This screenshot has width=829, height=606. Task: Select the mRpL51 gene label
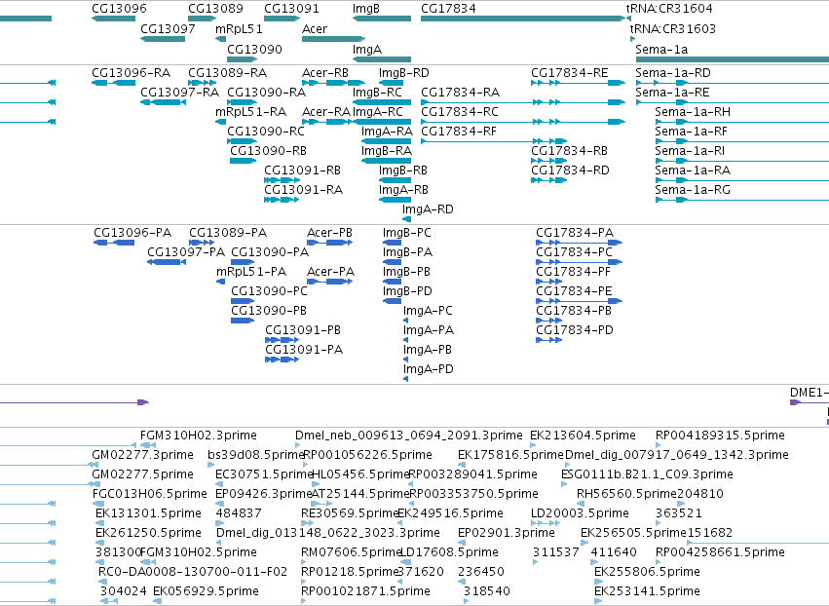click(x=239, y=28)
